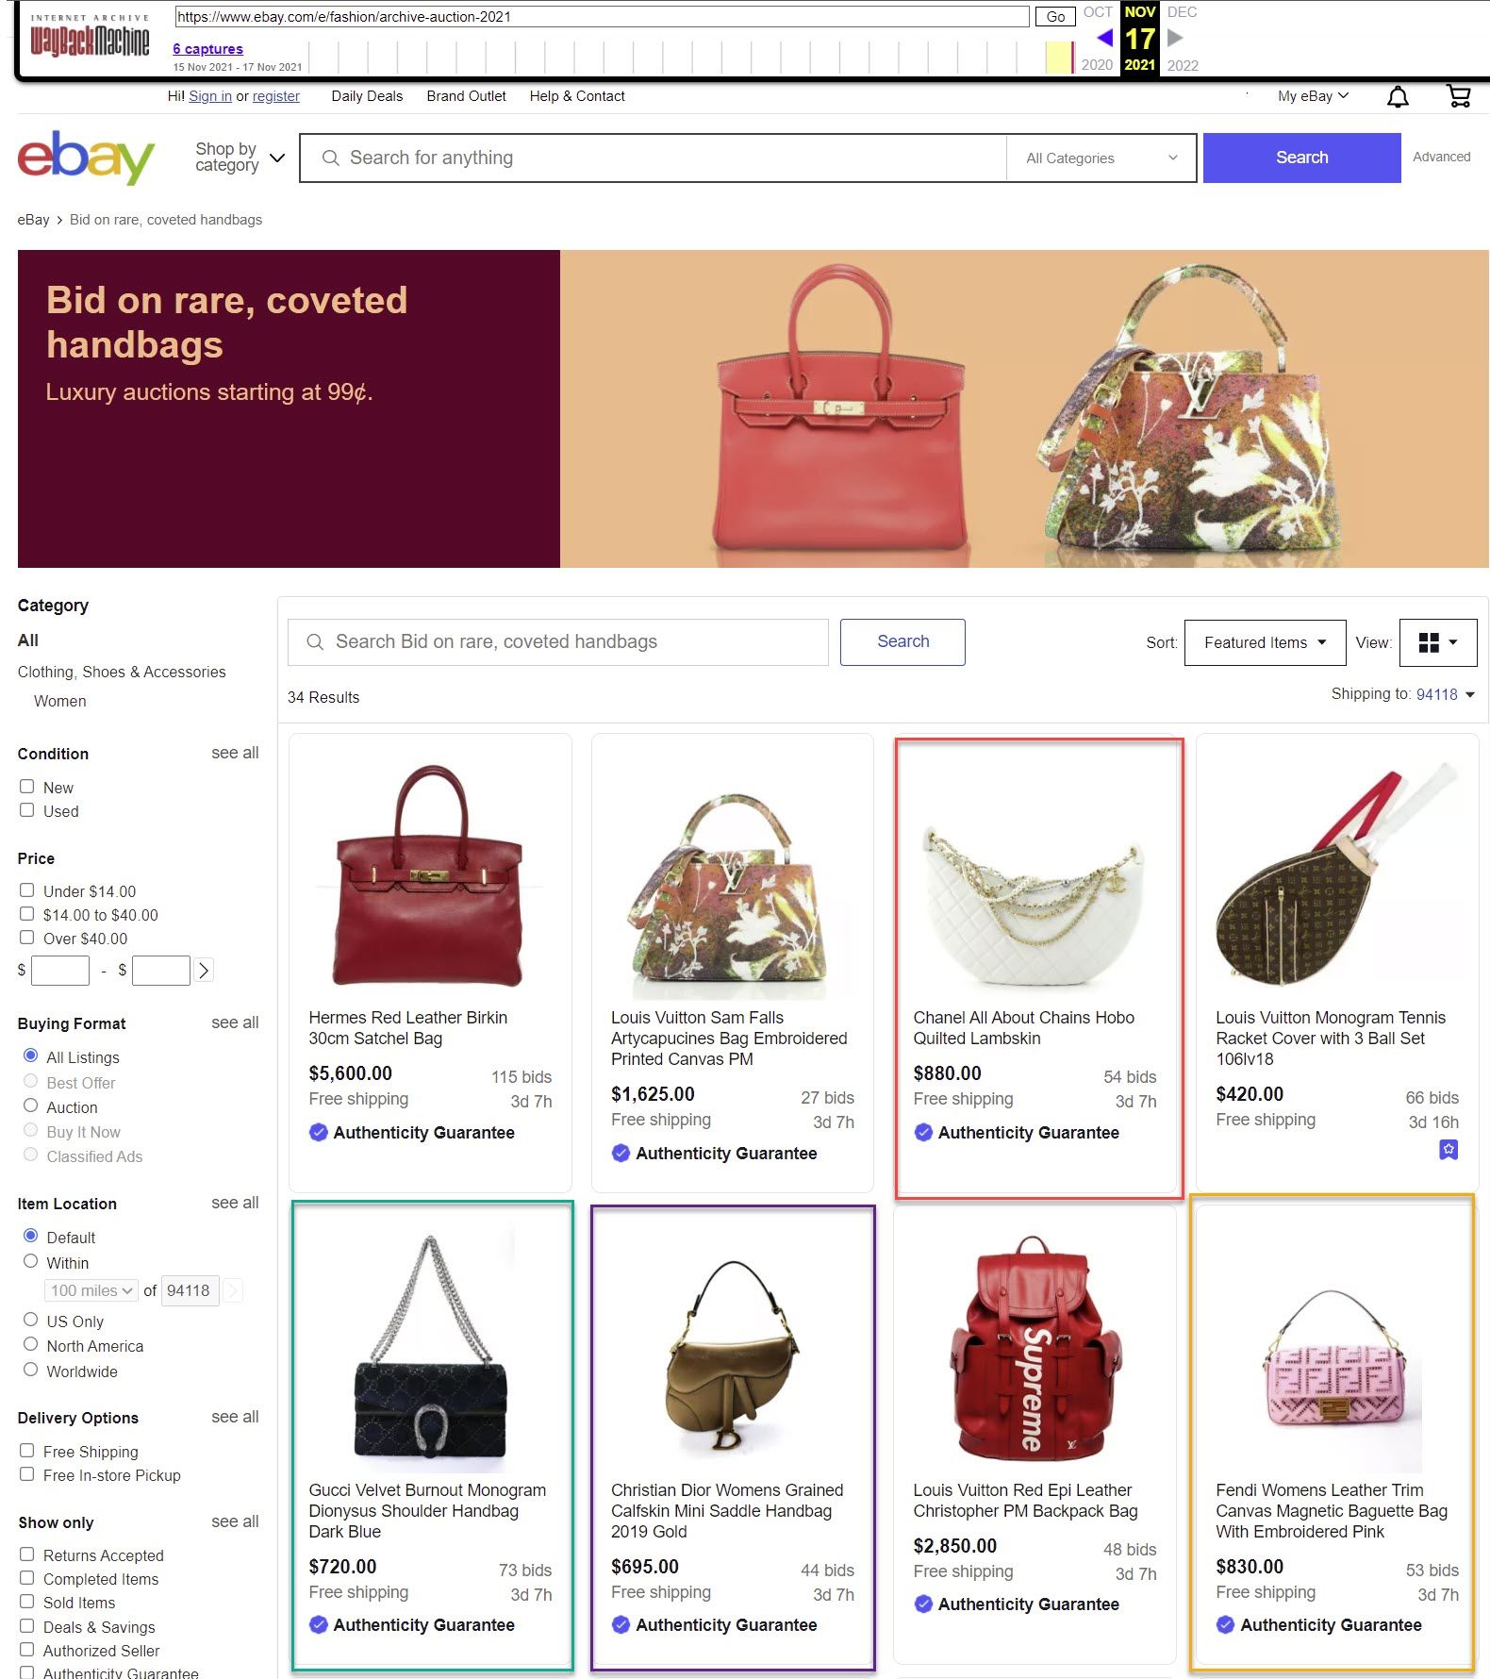Open the My eBay menu

coord(1313,96)
